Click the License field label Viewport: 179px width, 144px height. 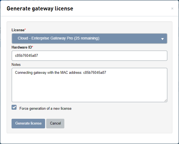[18, 30]
